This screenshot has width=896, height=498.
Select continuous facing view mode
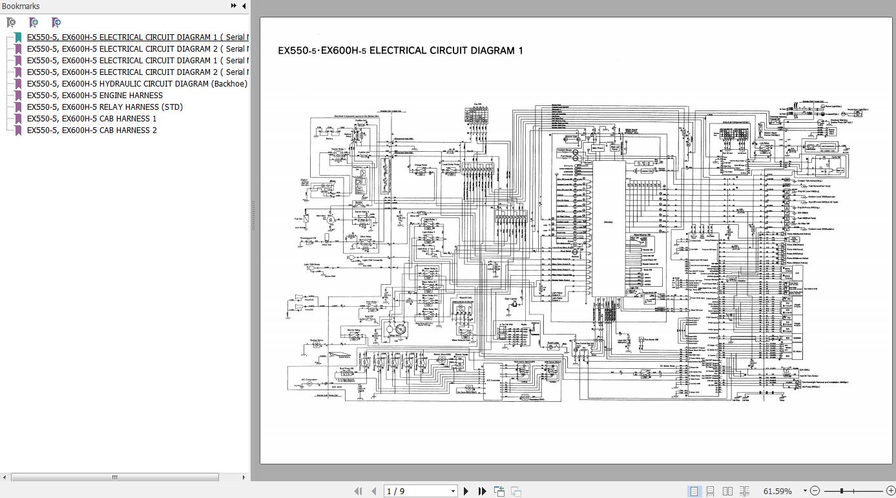click(x=744, y=492)
